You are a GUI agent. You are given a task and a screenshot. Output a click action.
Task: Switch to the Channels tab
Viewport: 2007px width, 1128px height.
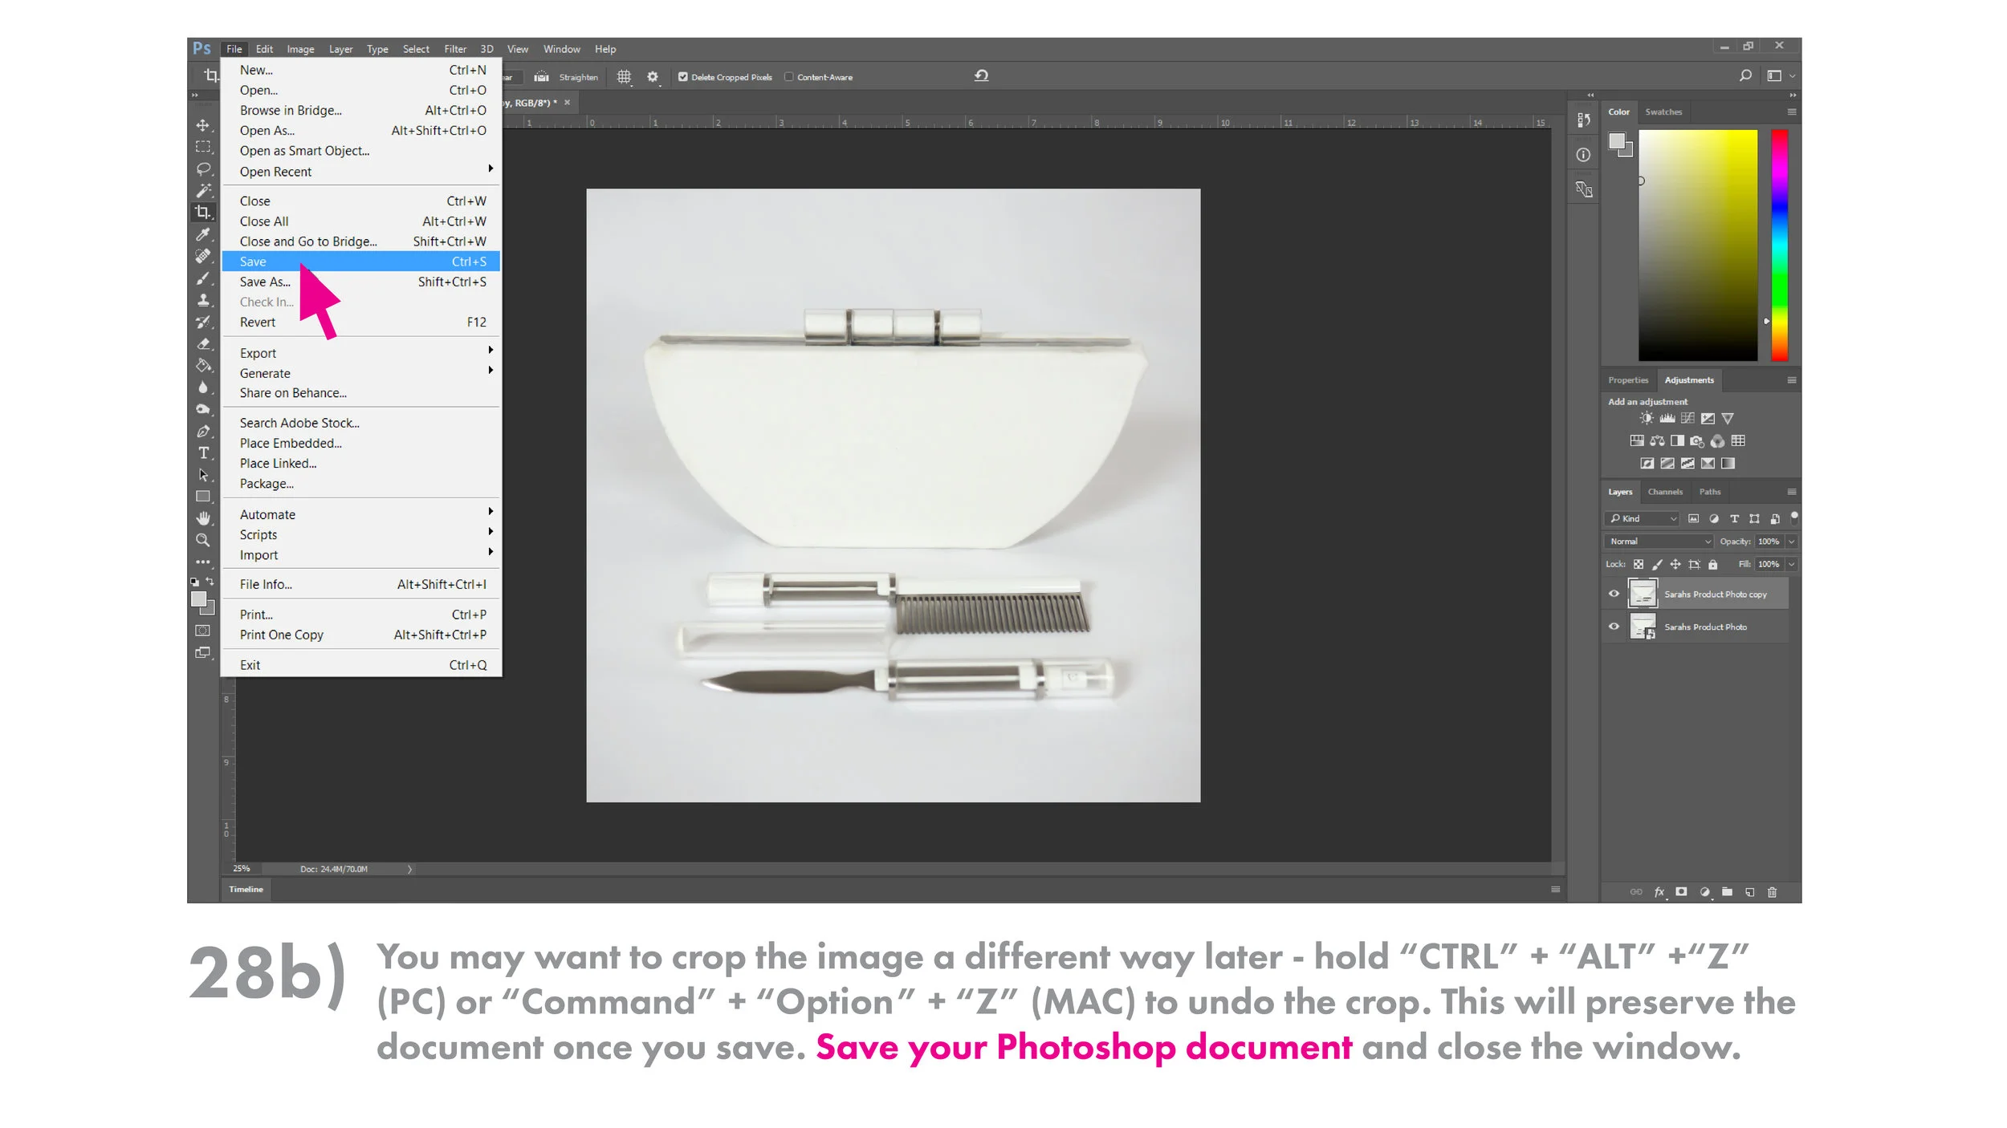[x=1664, y=492]
